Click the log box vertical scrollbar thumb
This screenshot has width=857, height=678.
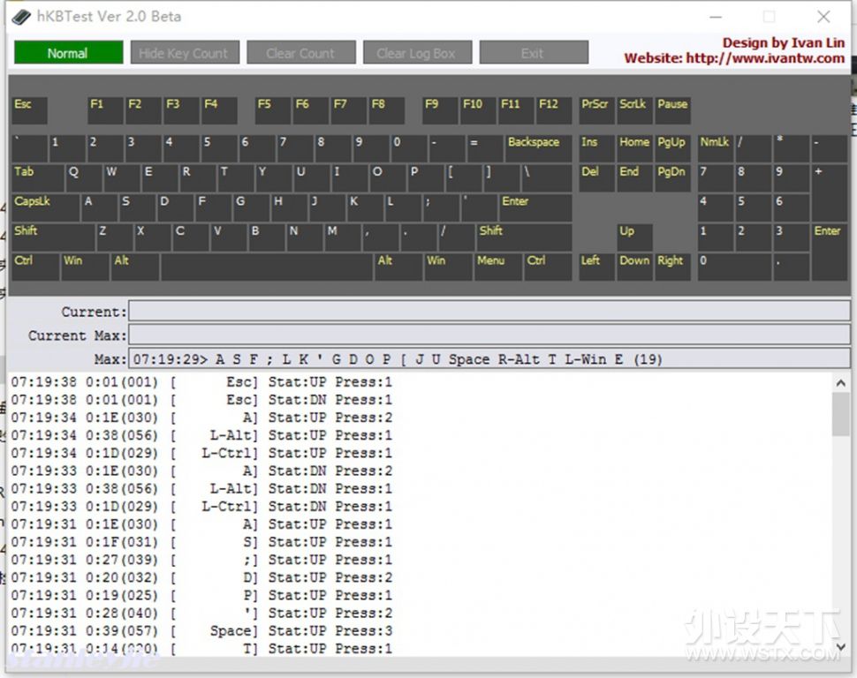841,414
